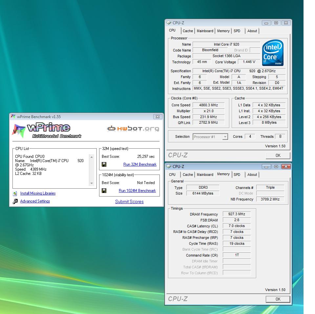Click the Package Socket 1366 LGA field
Image resolution: width=315 pixels, height=314 pixels.
(x=226, y=56)
